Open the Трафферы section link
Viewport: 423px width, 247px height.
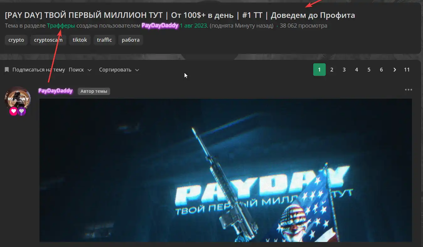click(61, 26)
